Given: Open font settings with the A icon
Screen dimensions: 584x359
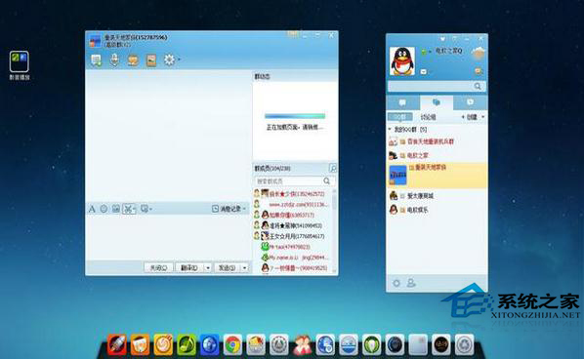Looking at the screenshot, I should click(x=92, y=209).
